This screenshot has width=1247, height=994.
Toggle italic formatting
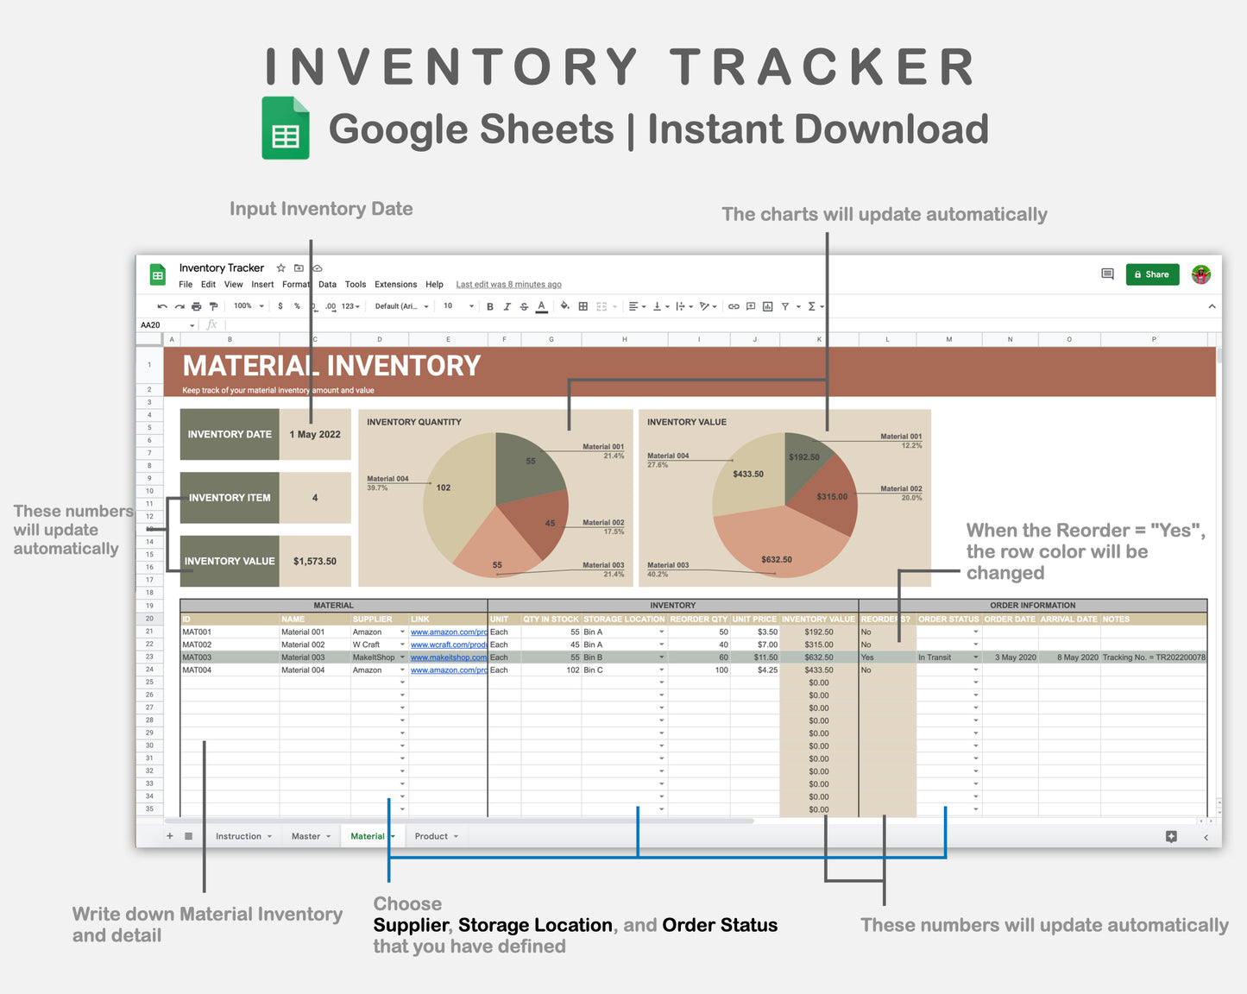click(x=507, y=306)
